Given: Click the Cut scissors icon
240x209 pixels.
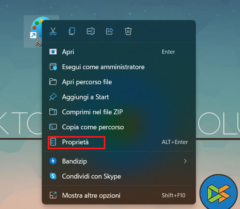Looking at the screenshot, I should pyautogui.click(x=53, y=31).
